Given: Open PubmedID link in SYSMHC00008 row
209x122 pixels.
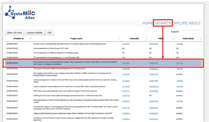Looking at the screenshot, I should [x=126, y=81].
